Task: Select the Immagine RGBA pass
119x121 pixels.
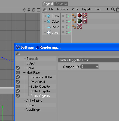Action: click(x=41, y=77)
